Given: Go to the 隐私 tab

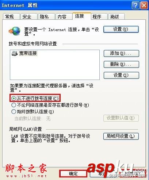Looking at the screenshot, I should click(46, 16).
